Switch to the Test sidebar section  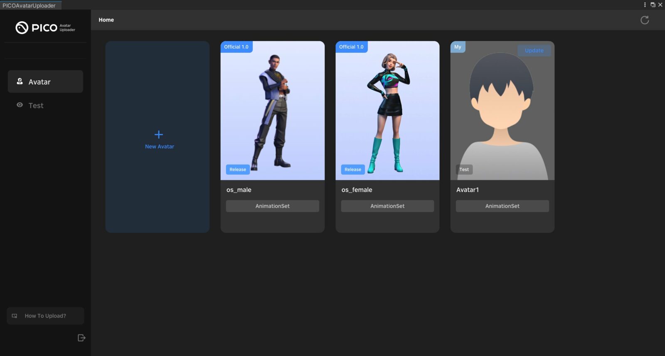[x=36, y=106]
